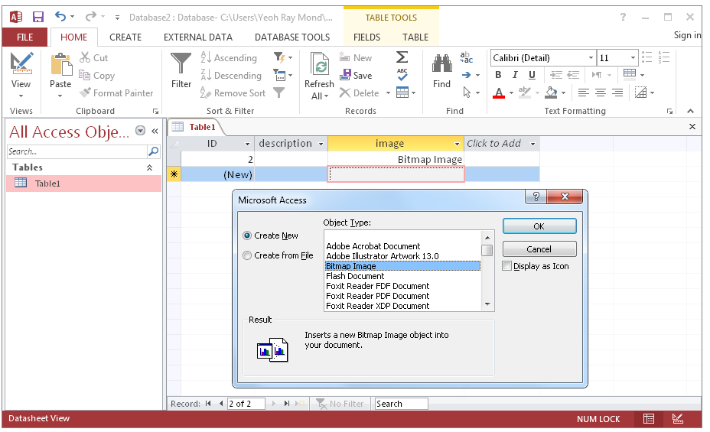Collapse the Tables group
Screen dimensions: 710x432
point(149,167)
